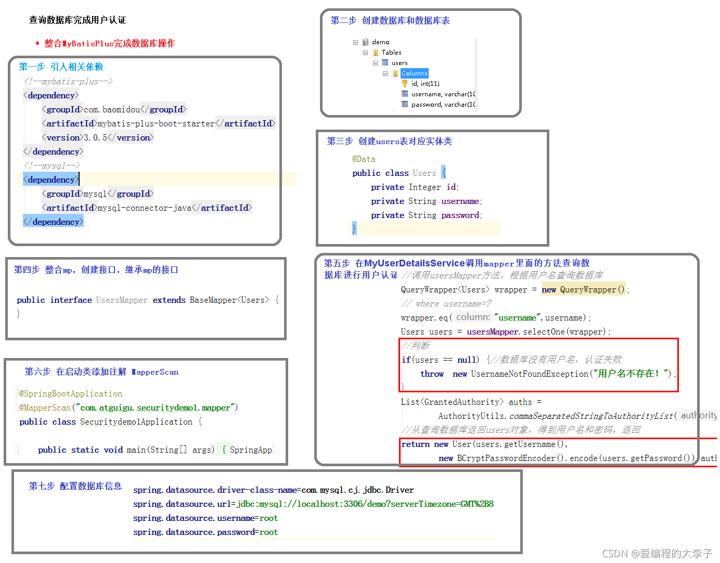Click the 'mybatis-plus-boot-starter' artifactId text
The width and height of the screenshot is (720, 563).
click(156, 124)
